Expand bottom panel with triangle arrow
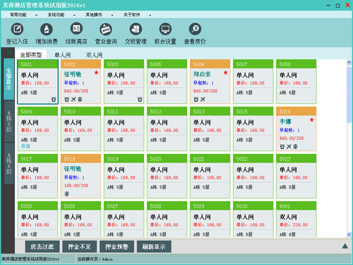Screen dimensions: 353x265 click(345, 246)
